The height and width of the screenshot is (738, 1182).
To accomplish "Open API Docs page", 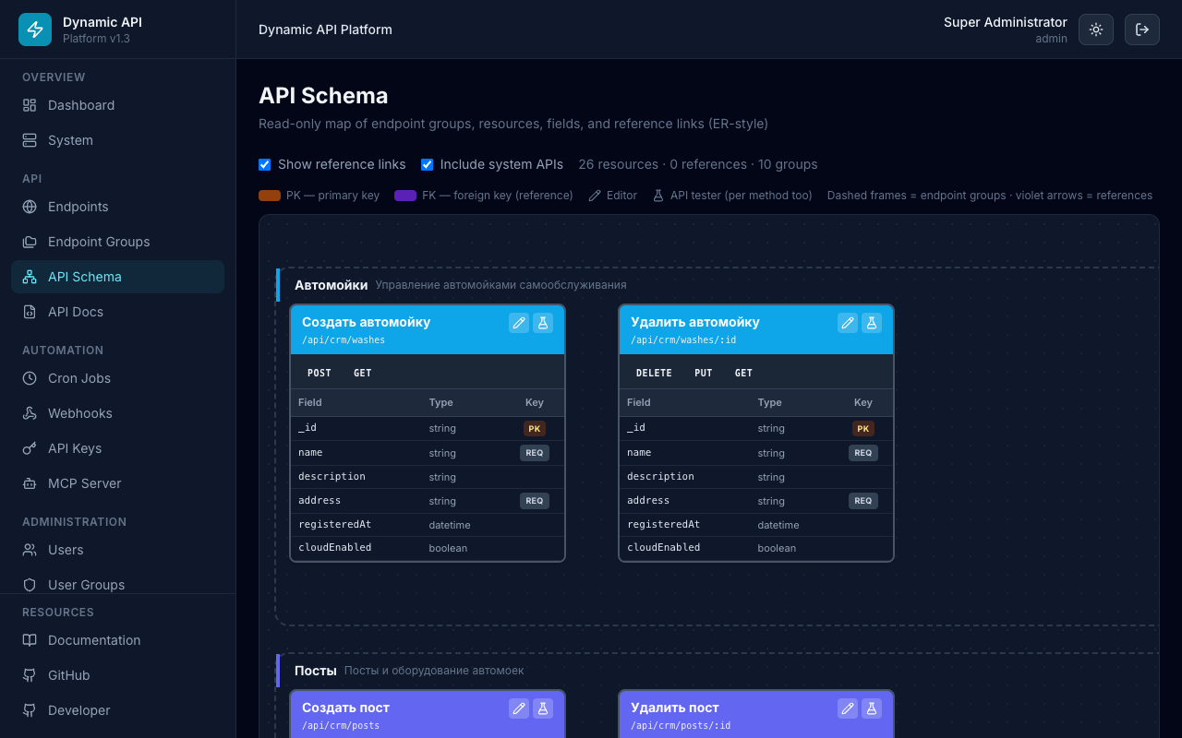I will pyautogui.click(x=117, y=312).
